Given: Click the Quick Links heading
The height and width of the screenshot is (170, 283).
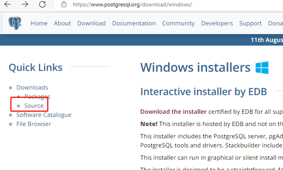Looking at the screenshot, I should click(36, 67).
